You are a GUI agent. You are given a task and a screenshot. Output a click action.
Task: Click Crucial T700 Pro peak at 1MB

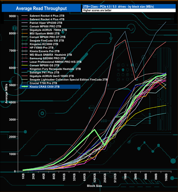125,31
